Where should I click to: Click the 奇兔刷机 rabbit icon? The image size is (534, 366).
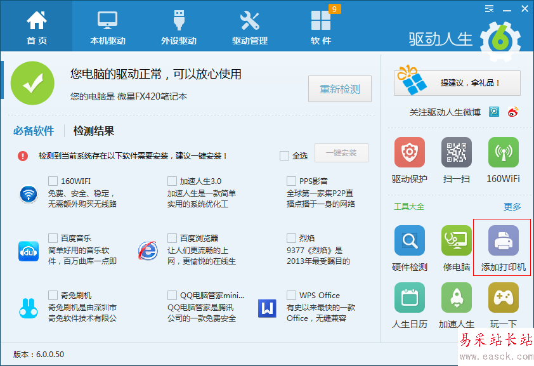(x=29, y=308)
